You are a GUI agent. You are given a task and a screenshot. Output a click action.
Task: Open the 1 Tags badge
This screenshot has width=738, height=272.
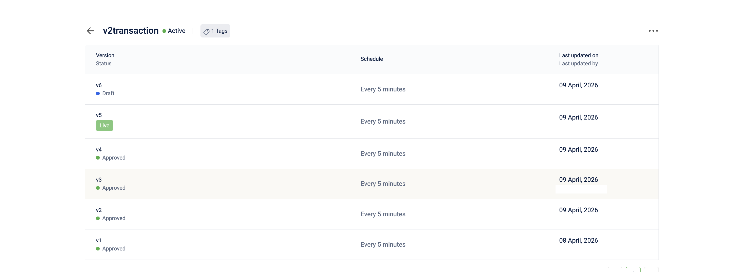point(215,31)
